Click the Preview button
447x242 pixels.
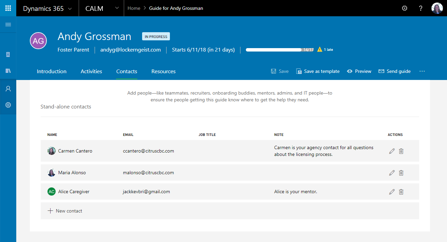359,71
